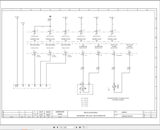Select LIEBHERR WERK in title block
The height and width of the screenshot is (130, 160).
click(x=60, y=112)
